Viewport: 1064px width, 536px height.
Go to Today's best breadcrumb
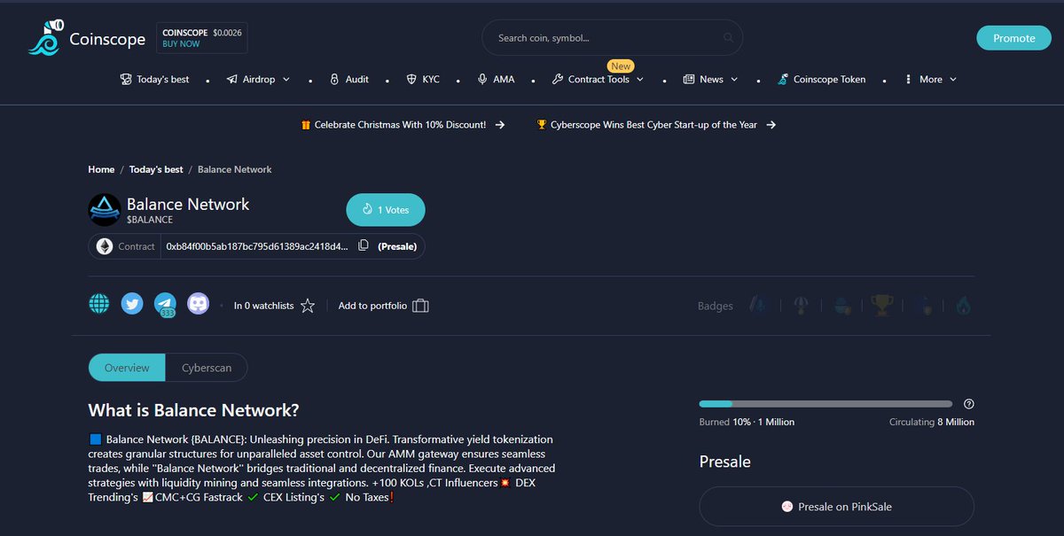156,169
